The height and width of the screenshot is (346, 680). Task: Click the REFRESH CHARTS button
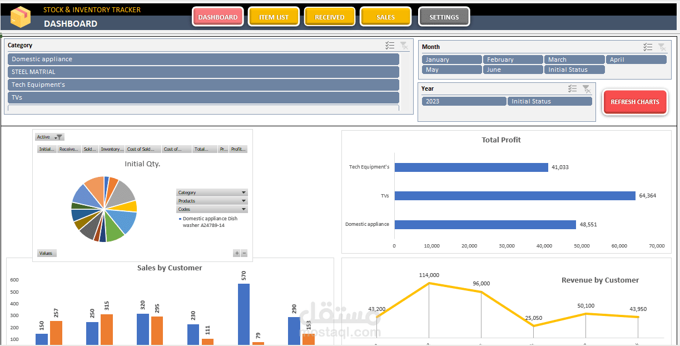point(635,102)
